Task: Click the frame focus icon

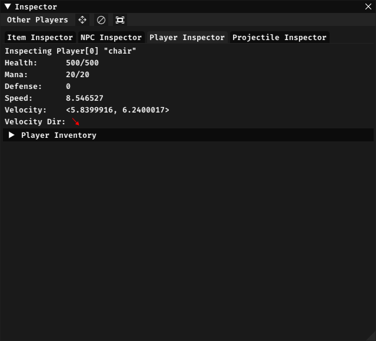Action: pos(120,20)
